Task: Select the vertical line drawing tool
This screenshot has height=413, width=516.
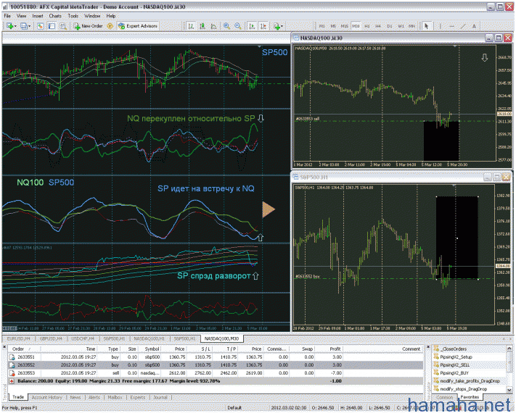Action: [441, 26]
